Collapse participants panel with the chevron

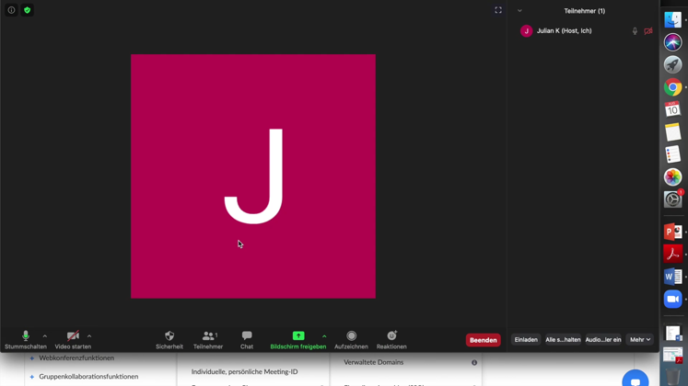(519, 11)
